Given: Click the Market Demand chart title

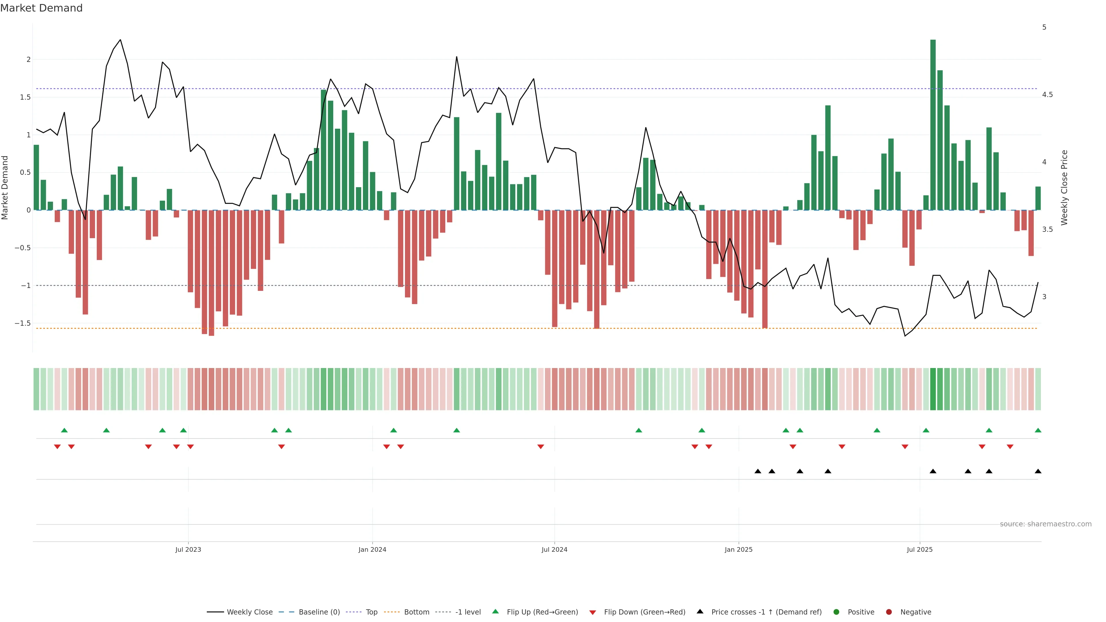Looking at the screenshot, I should 41,8.
